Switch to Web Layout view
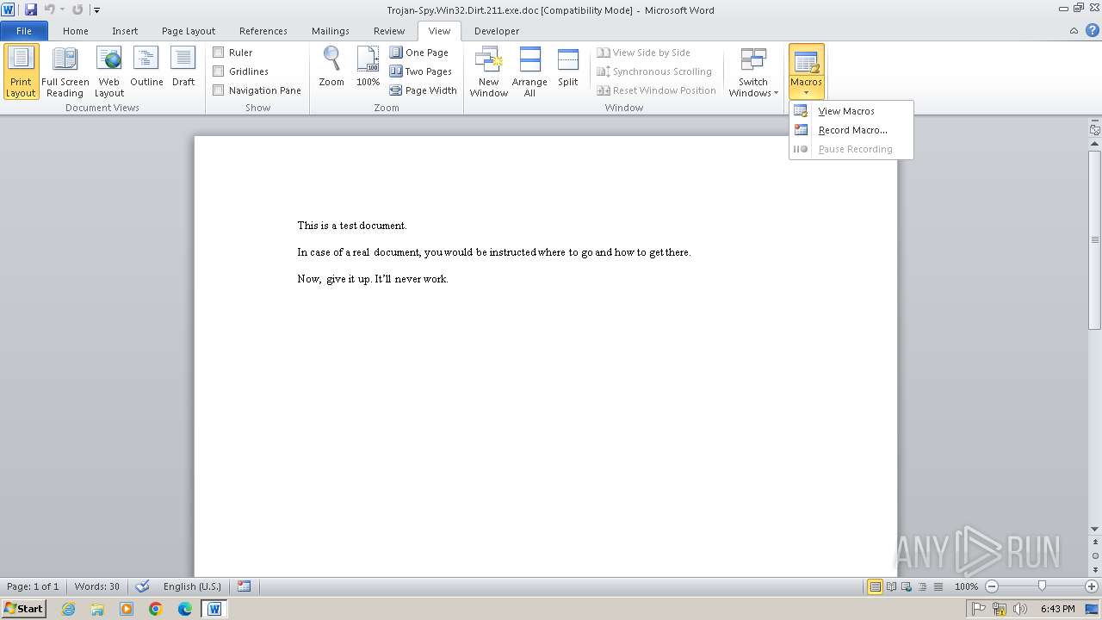 [x=109, y=71]
